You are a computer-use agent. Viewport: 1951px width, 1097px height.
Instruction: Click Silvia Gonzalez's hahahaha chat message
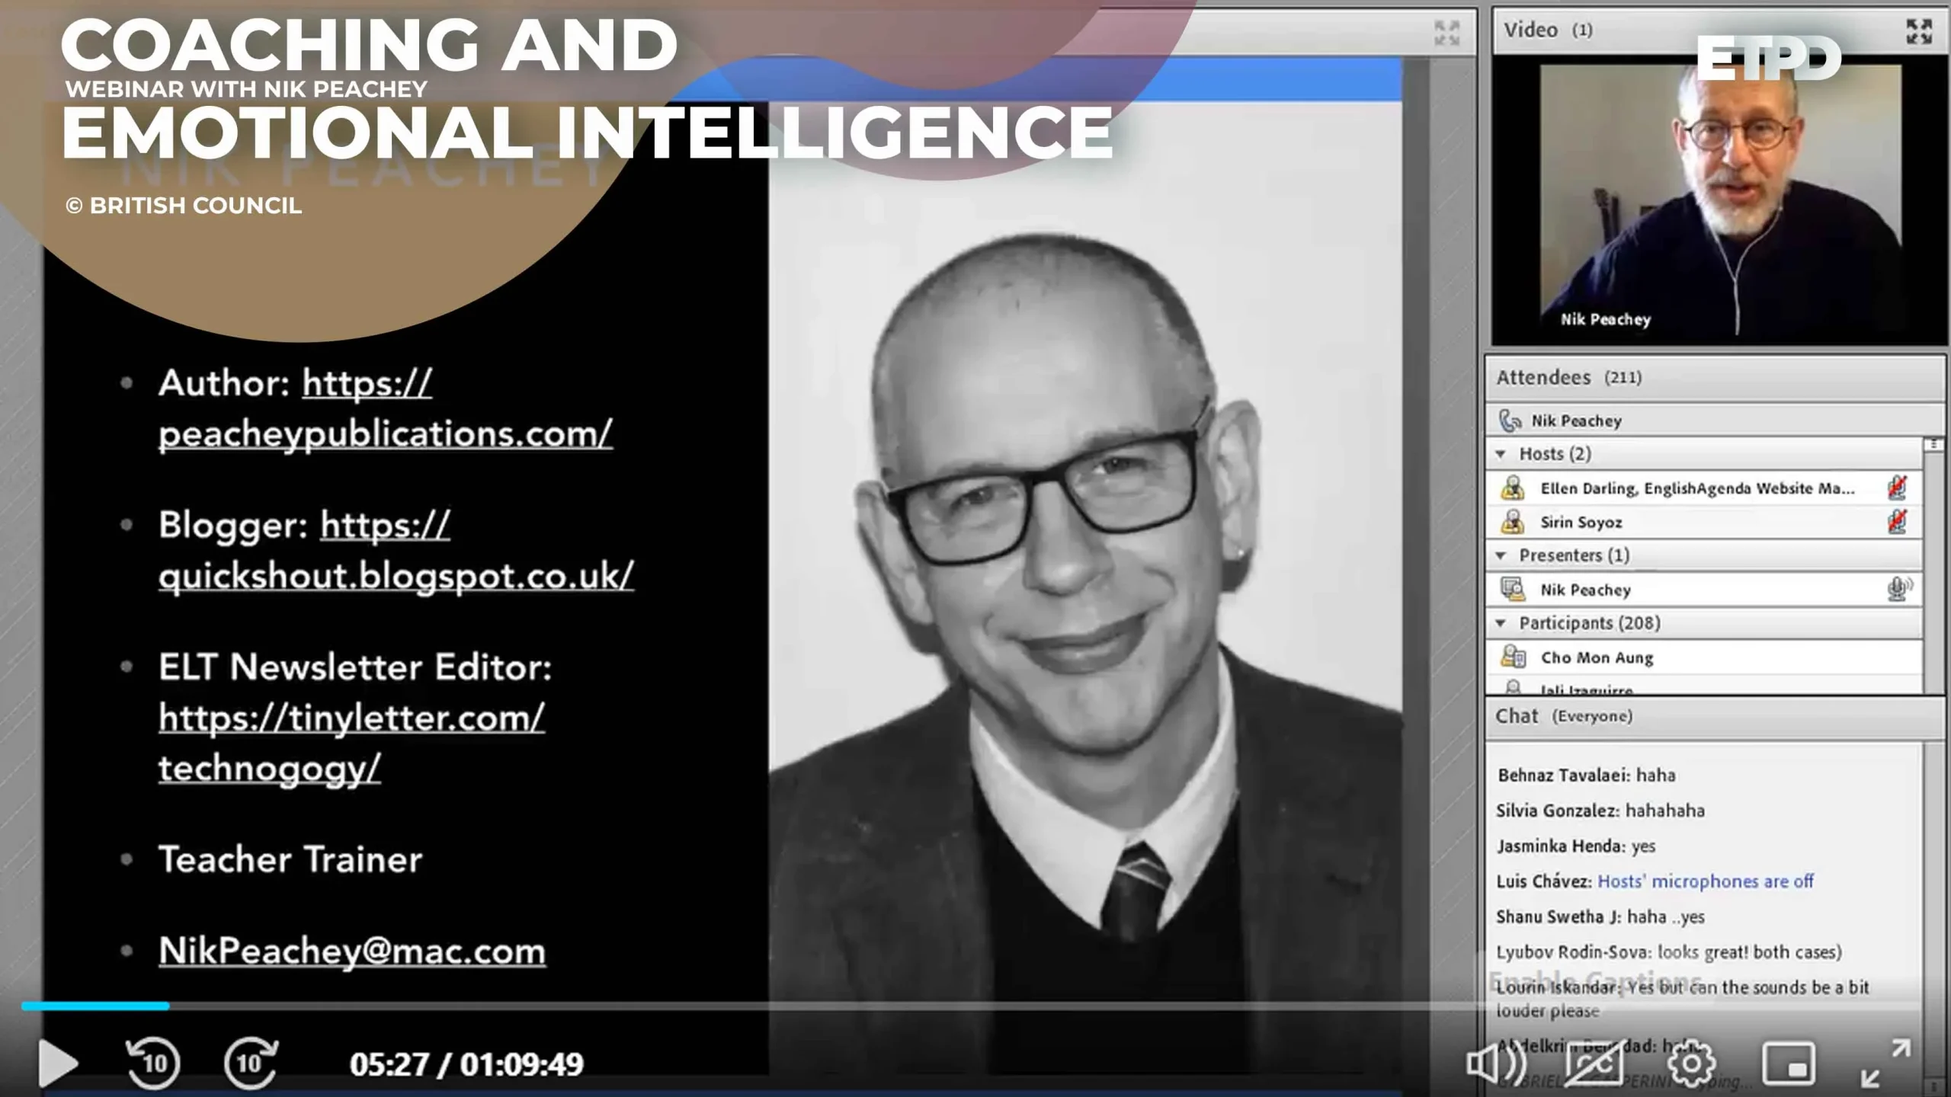click(1600, 811)
